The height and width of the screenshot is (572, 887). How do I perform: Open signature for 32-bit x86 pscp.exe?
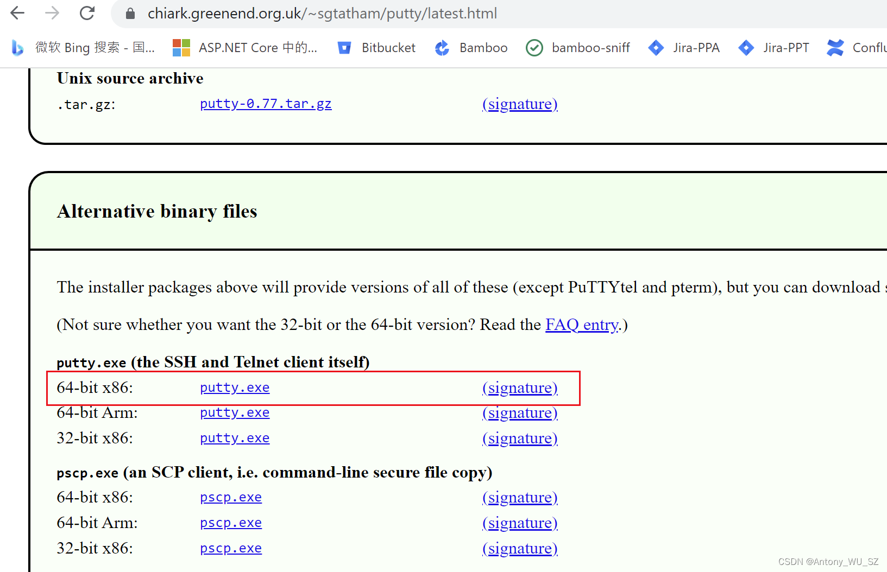point(520,548)
